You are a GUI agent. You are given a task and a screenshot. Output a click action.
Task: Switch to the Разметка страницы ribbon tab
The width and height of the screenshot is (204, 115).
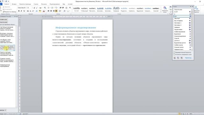point(25,4)
